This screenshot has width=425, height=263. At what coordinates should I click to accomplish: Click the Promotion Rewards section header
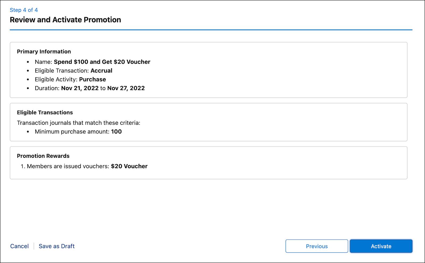coord(43,156)
